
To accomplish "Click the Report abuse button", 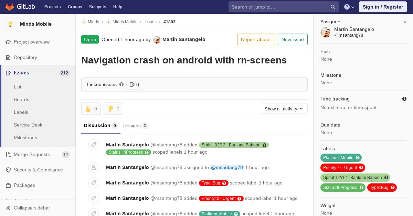I will [x=256, y=39].
